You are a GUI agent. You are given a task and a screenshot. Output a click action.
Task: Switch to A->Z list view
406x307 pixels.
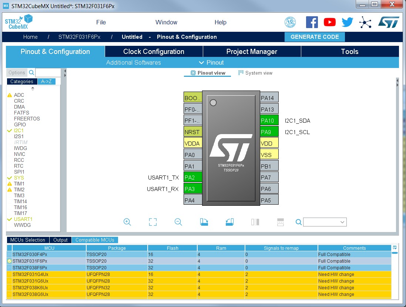[x=46, y=81]
